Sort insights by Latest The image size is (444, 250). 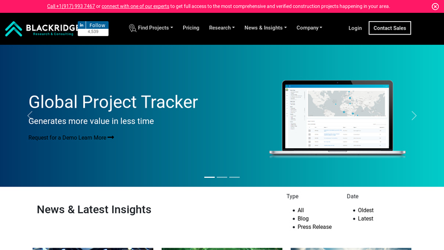(365, 218)
